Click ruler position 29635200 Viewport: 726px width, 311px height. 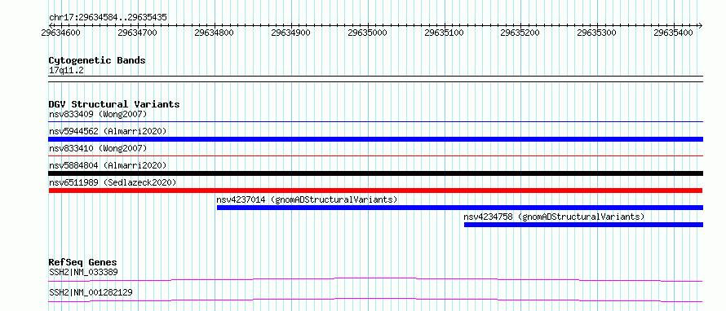[x=520, y=33]
